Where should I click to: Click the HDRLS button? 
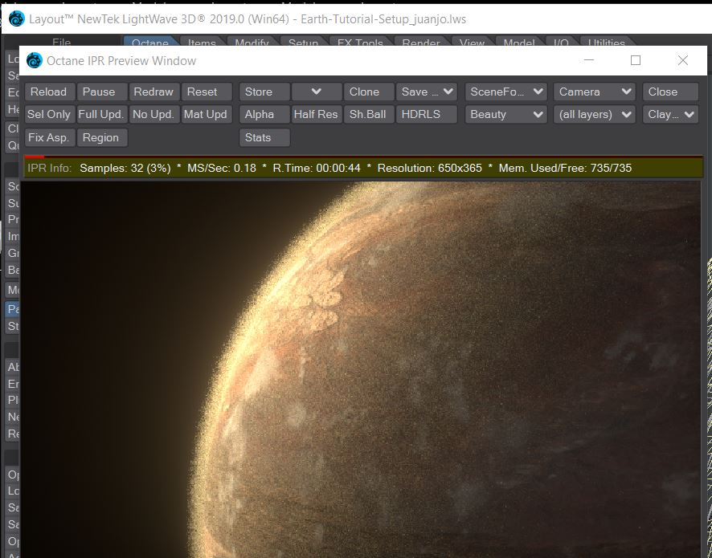[427, 114]
